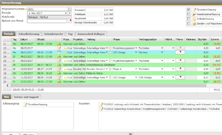
Task: Open Aktivität dropdown in row 12
Action: point(173,48)
